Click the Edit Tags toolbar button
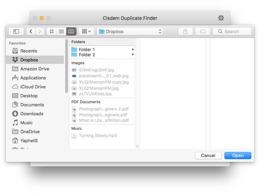Image resolution: width=260 pixels, height=194 pixels. coord(203,31)
